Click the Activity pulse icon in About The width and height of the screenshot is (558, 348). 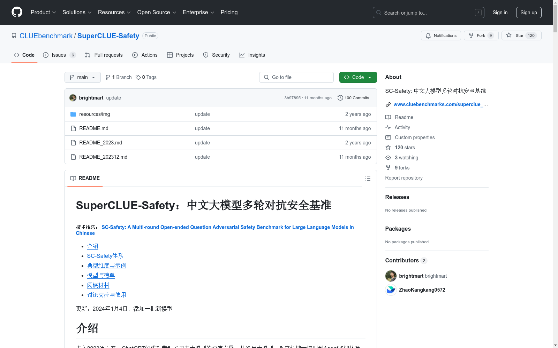(388, 127)
